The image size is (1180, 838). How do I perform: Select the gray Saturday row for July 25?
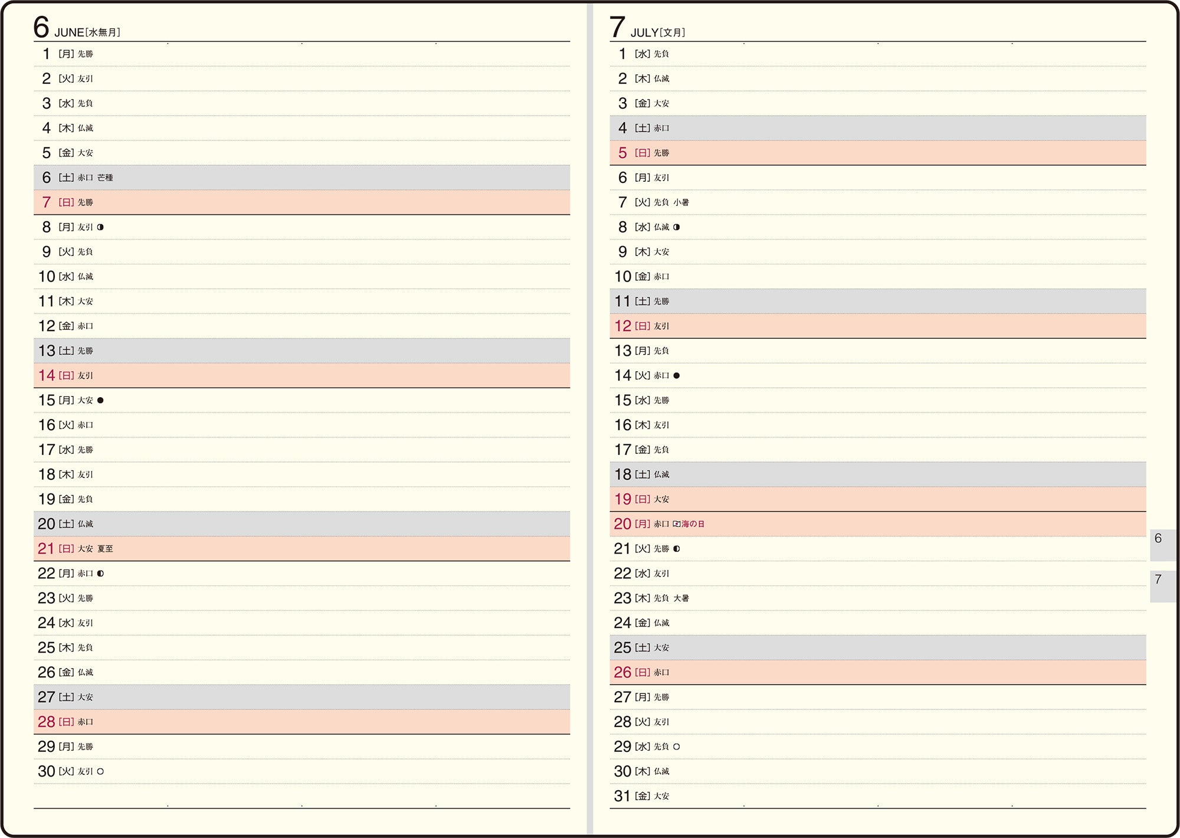pyautogui.click(x=878, y=647)
